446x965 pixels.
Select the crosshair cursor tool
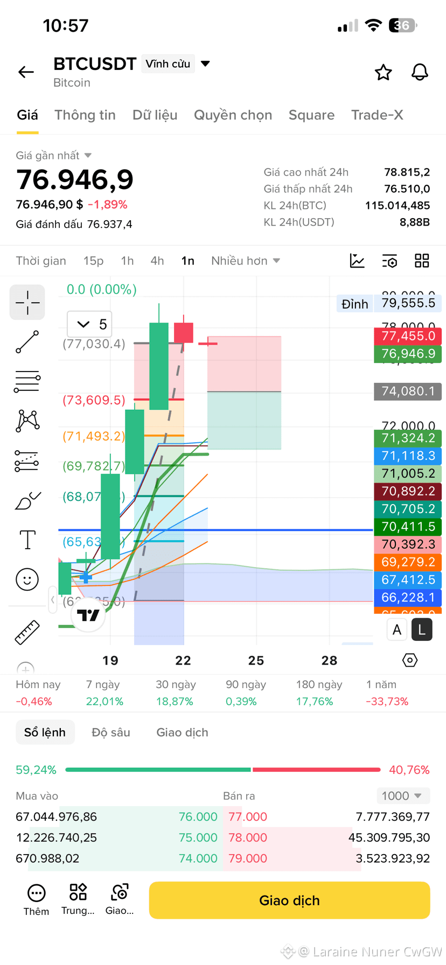[27, 302]
